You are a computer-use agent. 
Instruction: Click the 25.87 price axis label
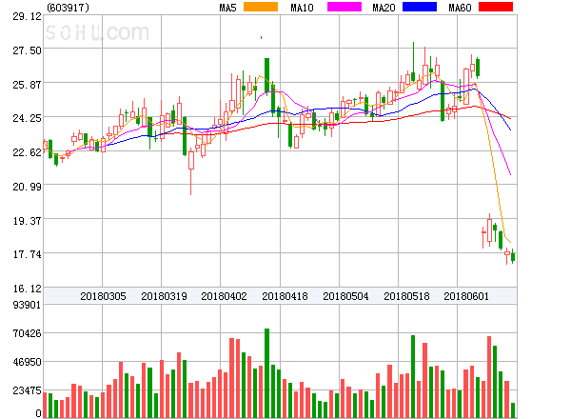tap(28, 85)
